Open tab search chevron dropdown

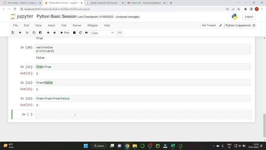click(x=238, y=2)
